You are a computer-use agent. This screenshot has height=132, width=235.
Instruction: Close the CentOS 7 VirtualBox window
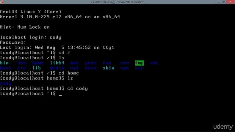(231, 2)
